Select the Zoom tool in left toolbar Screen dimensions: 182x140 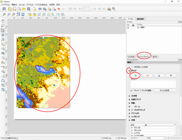[x=3, y=26]
